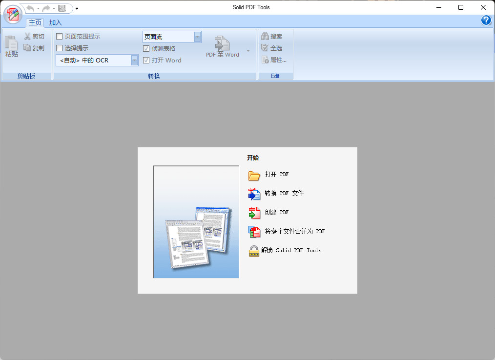
Task: Click the 开始 heading text
Action: (253, 158)
